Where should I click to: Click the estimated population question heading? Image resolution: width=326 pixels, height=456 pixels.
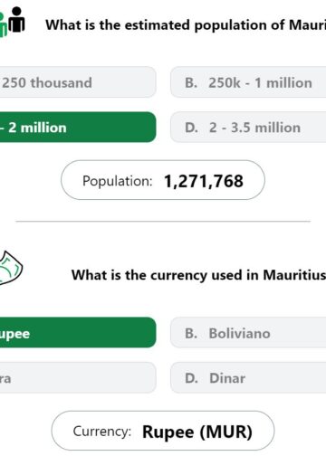coord(186,24)
